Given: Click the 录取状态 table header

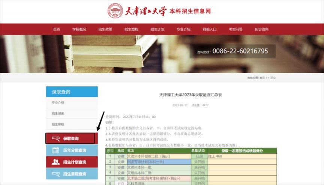Looking at the screenshot, I should pos(199,151).
